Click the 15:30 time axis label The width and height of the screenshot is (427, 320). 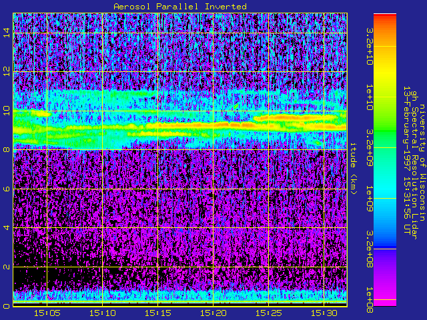(x=324, y=313)
